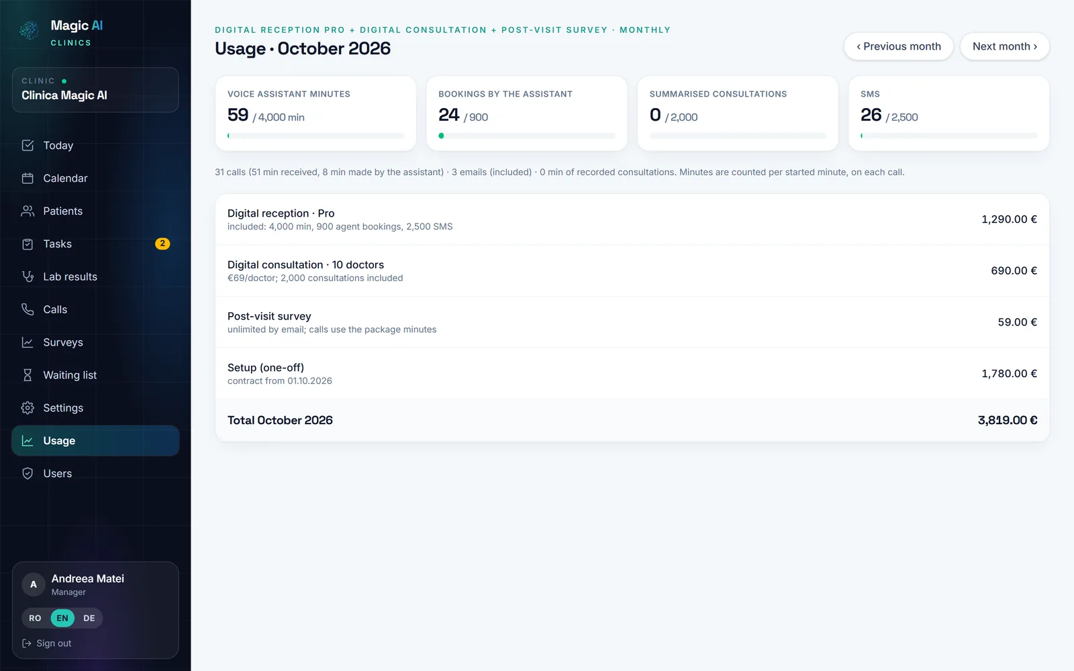Image resolution: width=1074 pixels, height=671 pixels.
Task: Click the Today checklist icon
Action: (x=28, y=146)
